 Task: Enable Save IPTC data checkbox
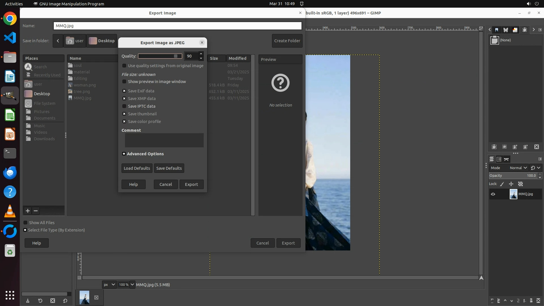pos(124,106)
